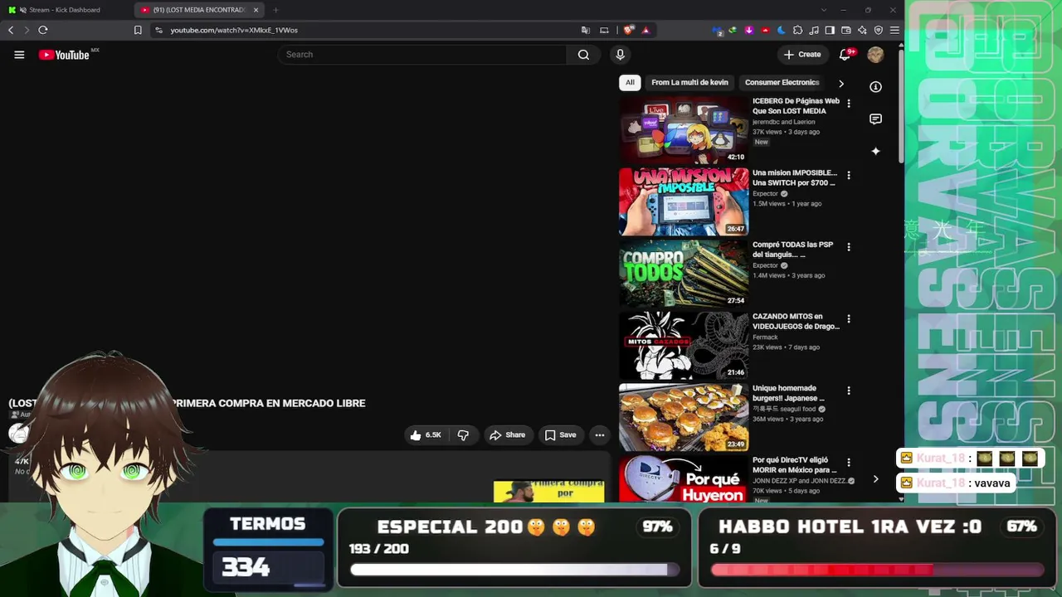Viewport: 1062px width, 597px height.
Task: Filter by From La multi de kevin
Action: [x=689, y=83]
